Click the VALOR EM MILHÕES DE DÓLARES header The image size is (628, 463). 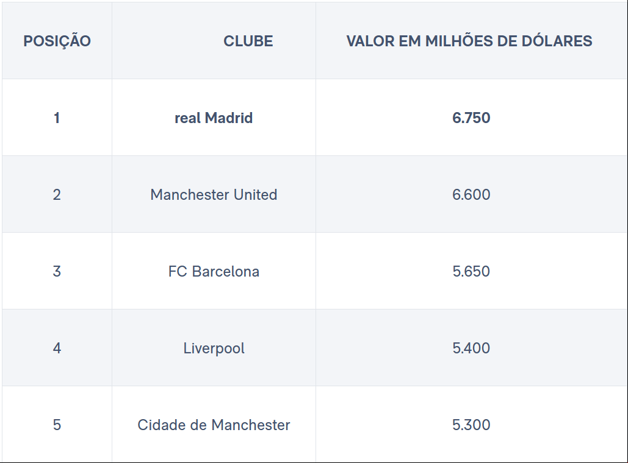click(471, 41)
